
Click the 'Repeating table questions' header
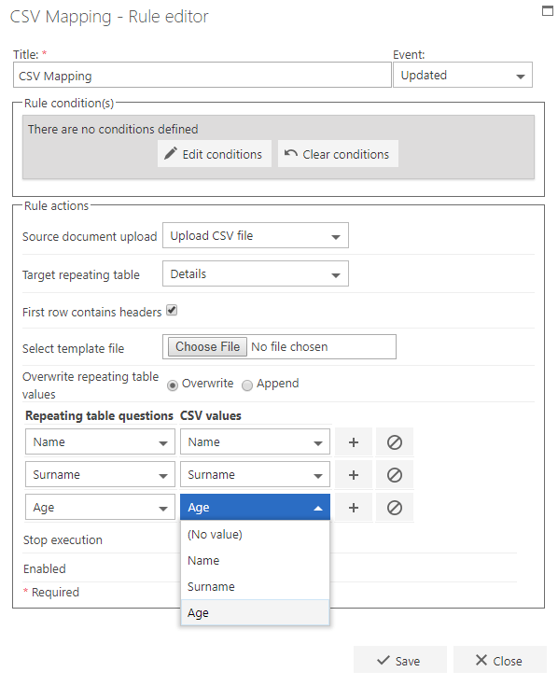[x=99, y=415]
